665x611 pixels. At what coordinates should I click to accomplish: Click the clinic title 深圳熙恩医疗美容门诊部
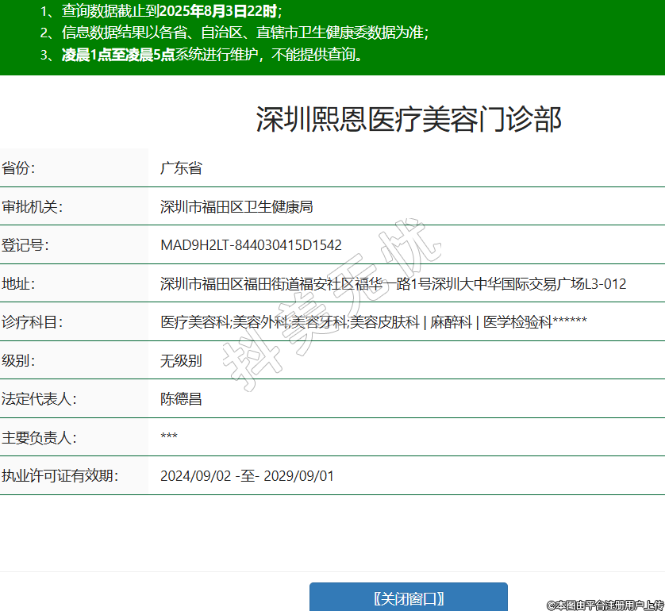coord(408,120)
